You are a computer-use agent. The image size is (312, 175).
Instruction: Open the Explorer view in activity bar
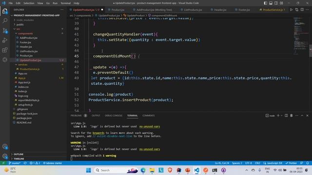5,11
